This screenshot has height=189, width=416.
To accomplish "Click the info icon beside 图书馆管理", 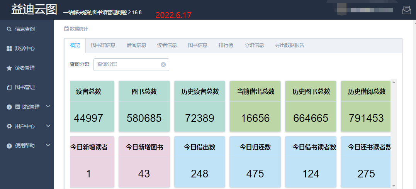I will [9, 107].
